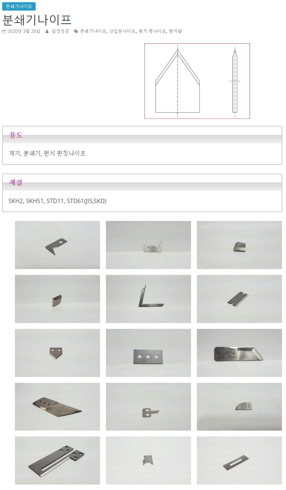
Task: Open the 분쇄기나이프 tag in the tag list
Action: 93,31
